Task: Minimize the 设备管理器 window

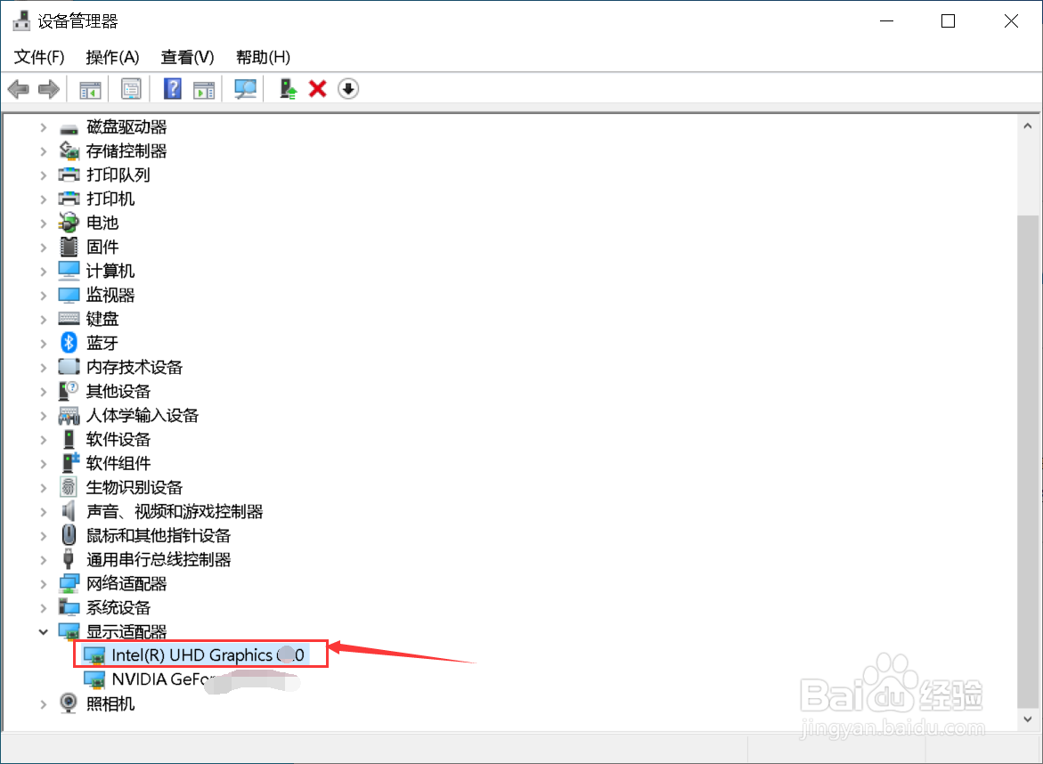Action: pos(886,21)
